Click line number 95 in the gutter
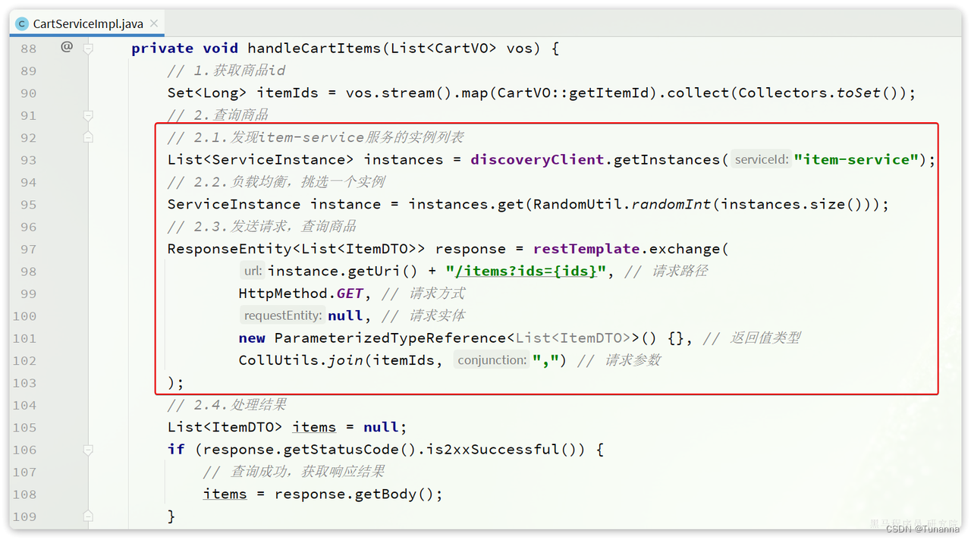This screenshot has height=540, width=971. tap(28, 204)
